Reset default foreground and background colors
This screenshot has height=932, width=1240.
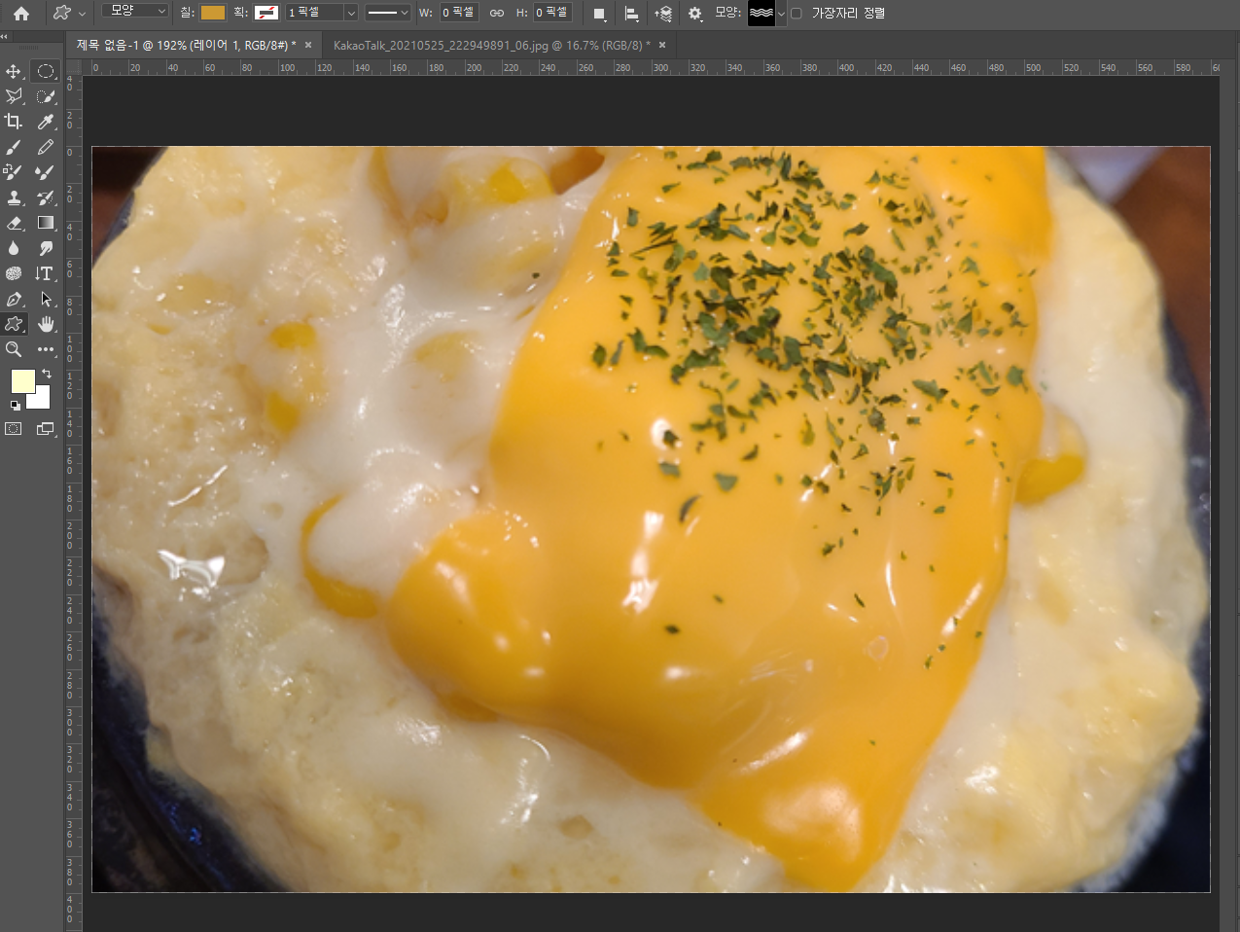click(x=15, y=405)
